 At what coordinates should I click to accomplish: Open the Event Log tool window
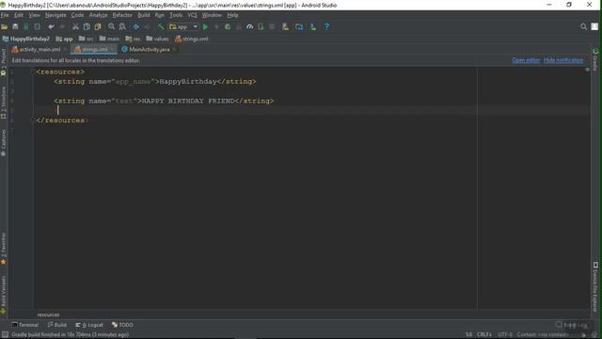point(572,325)
